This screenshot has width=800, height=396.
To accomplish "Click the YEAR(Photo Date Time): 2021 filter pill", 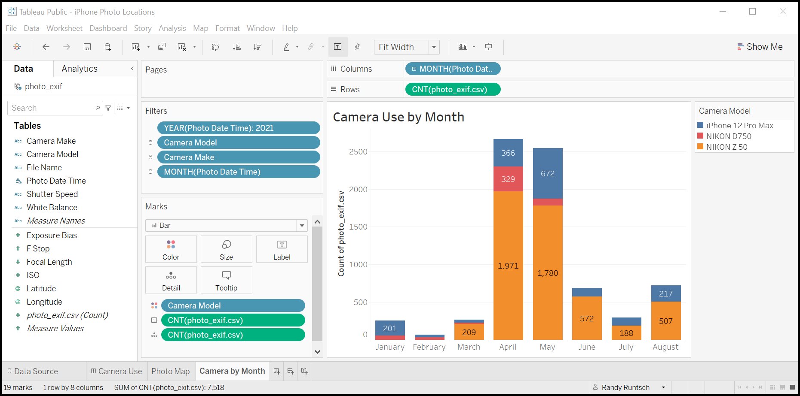I will (239, 128).
